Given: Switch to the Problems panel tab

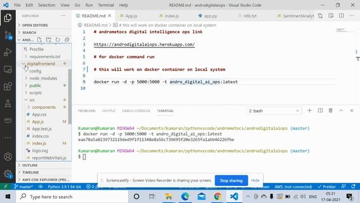Looking at the screenshot, I should pos(87,111).
